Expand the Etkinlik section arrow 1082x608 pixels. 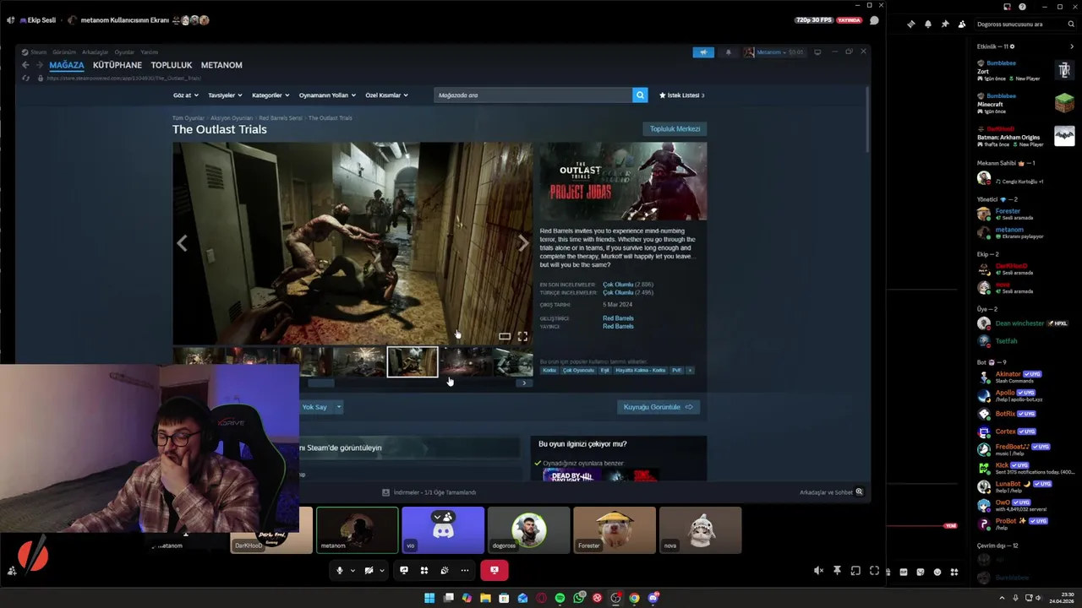click(x=1072, y=46)
